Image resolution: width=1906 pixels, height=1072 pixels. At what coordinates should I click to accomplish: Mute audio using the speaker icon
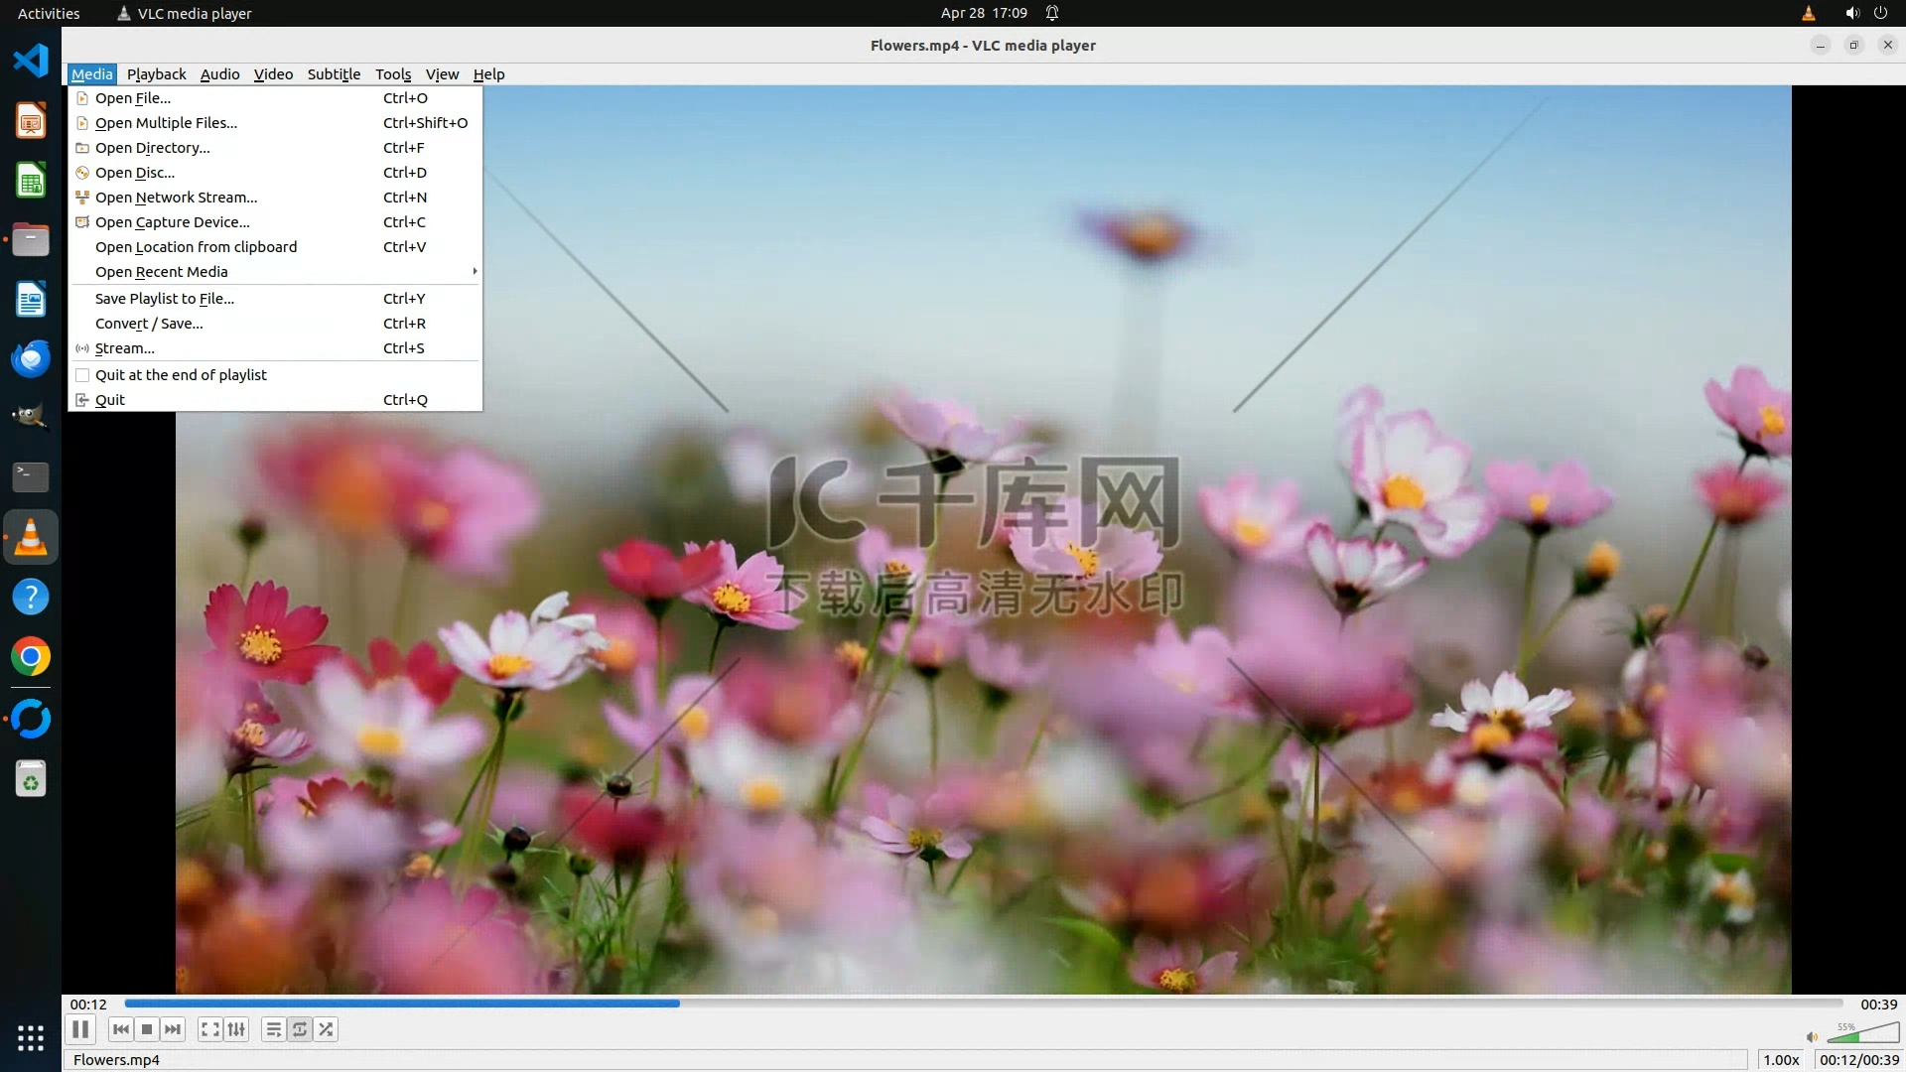pos(1812,1037)
